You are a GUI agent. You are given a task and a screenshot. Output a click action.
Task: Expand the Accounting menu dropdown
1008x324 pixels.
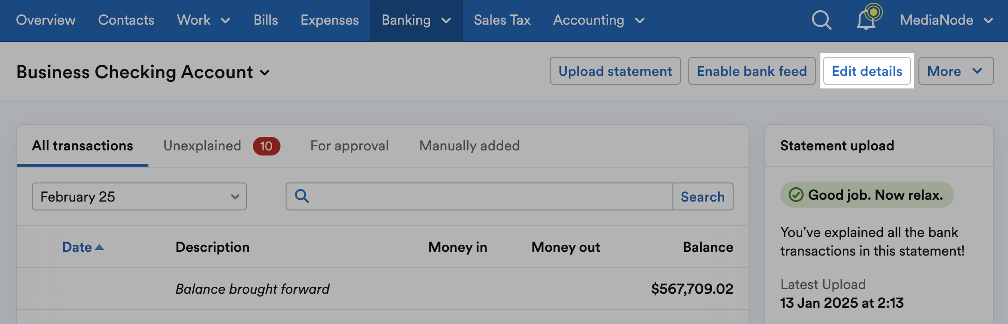pyautogui.click(x=599, y=20)
